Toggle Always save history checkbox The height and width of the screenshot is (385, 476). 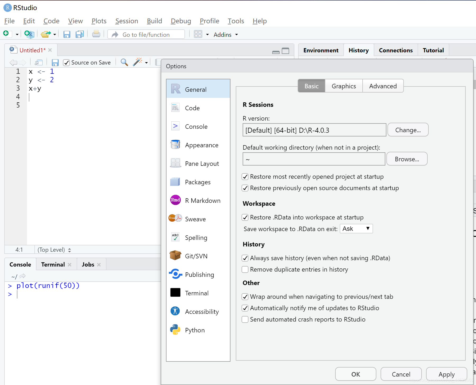(x=245, y=258)
